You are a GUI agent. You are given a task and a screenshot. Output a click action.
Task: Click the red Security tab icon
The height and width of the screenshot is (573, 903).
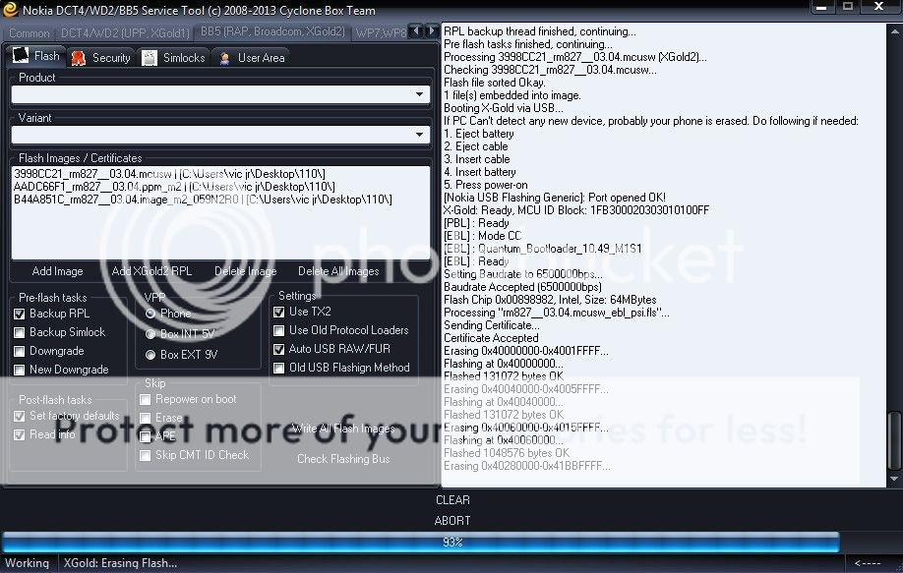click(x=79, y=58)
